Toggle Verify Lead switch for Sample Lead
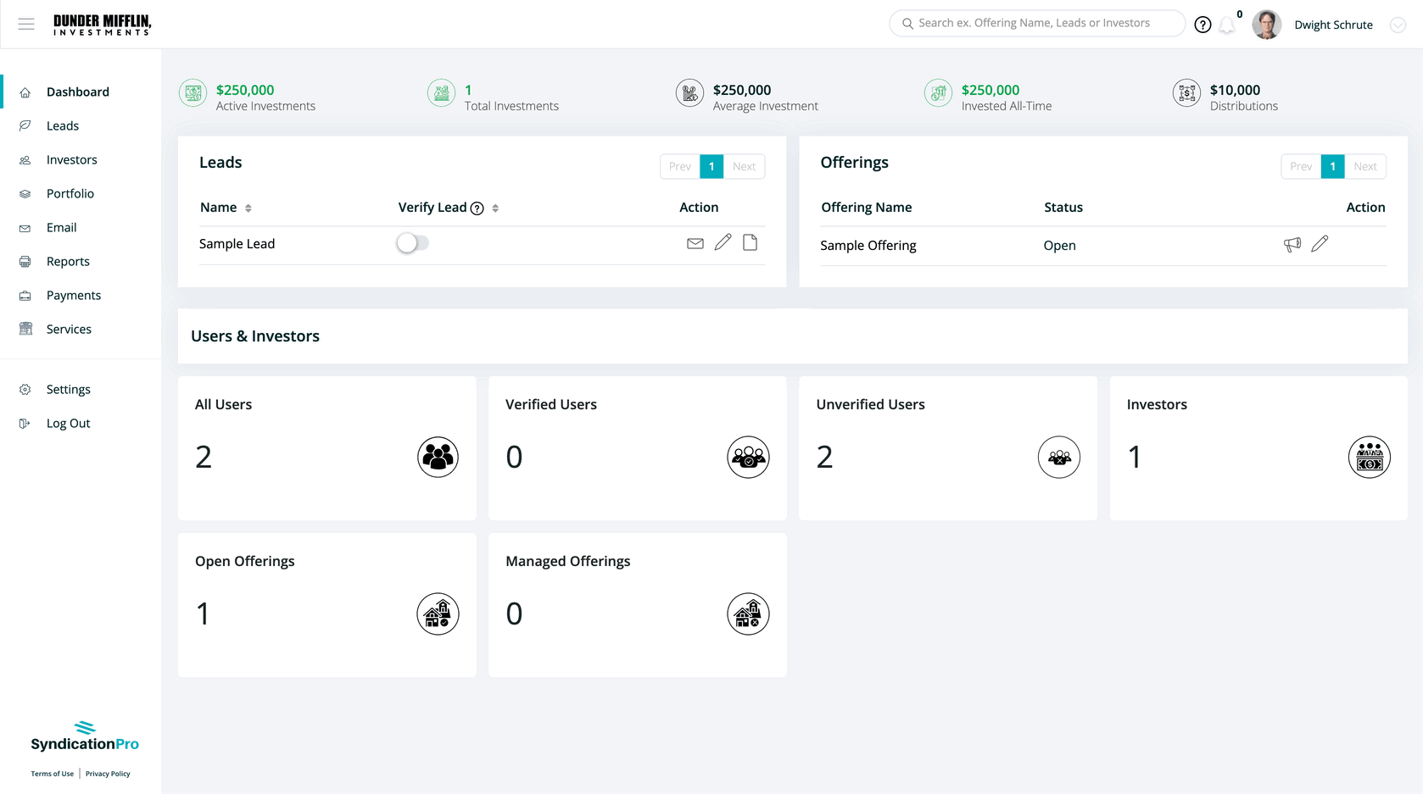This screenshot has width=1423, height=794. pyautogui.click(x=412, y=243)
